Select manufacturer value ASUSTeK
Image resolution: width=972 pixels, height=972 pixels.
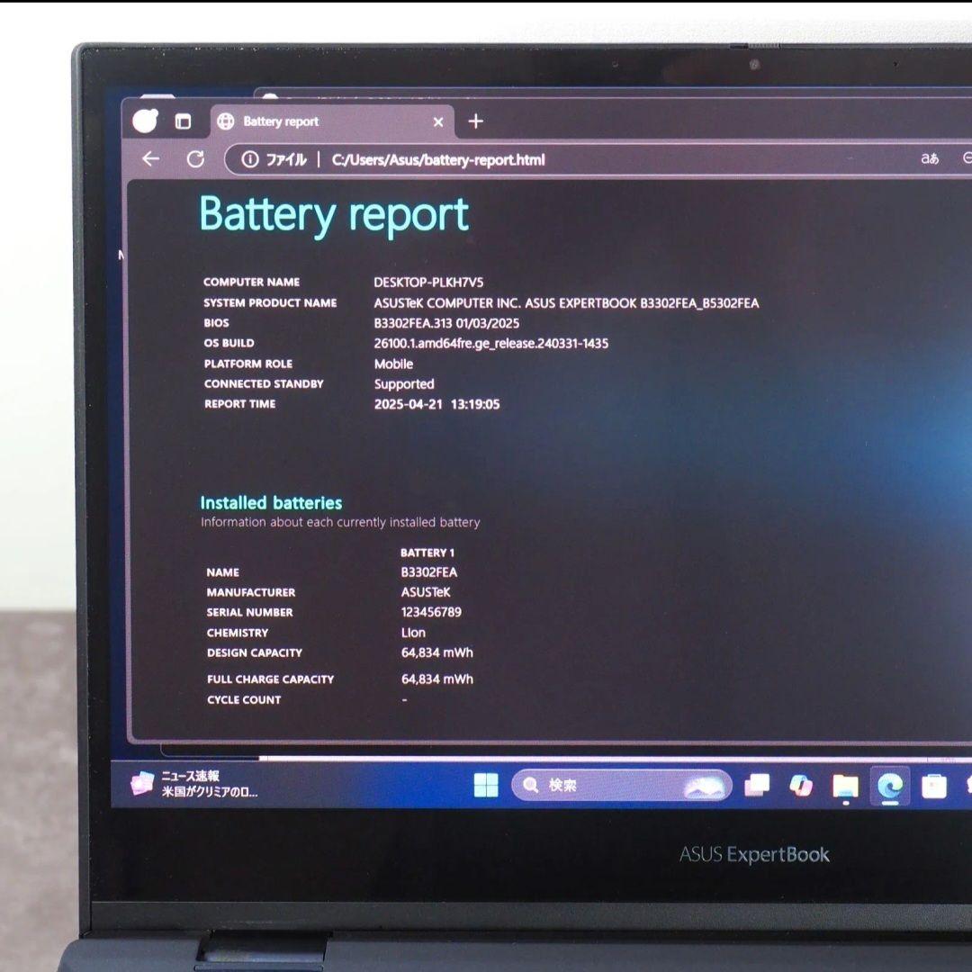(426, 592)
